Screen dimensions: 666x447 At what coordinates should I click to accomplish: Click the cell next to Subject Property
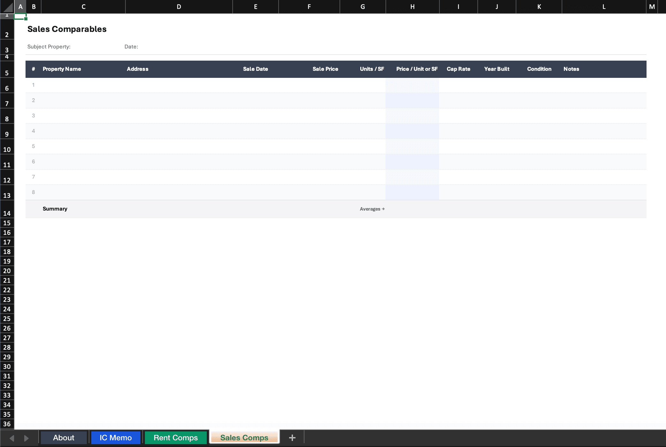click(x=83, y=47)
